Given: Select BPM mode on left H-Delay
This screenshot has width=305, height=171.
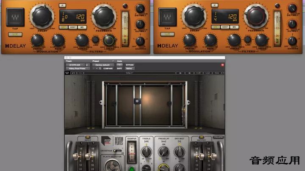Looking at the screenshot, I should tap(64, 27).
